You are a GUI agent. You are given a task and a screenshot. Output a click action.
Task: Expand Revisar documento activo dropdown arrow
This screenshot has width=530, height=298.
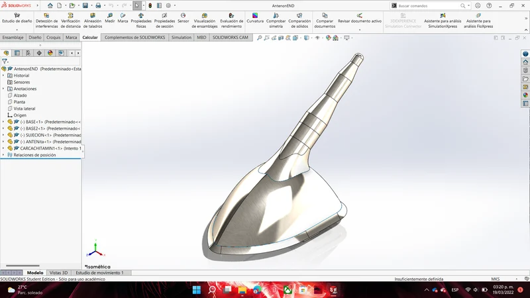click(x=360, y=29)
